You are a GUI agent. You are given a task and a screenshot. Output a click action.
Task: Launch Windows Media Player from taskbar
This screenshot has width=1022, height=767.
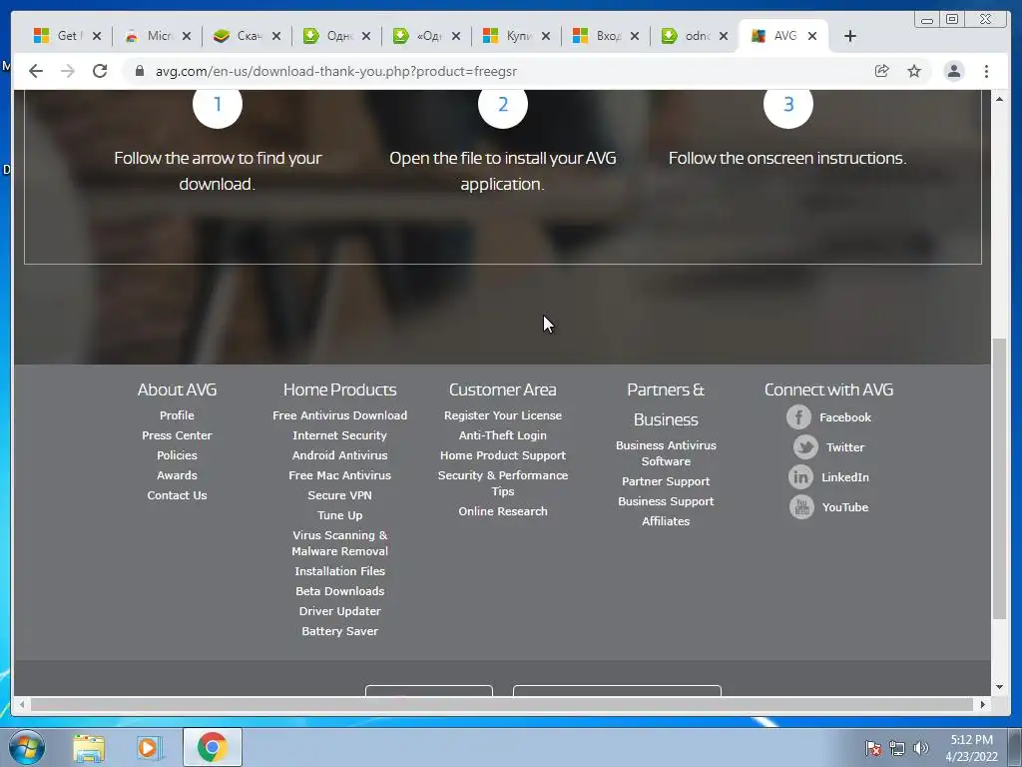tap(149, 747)
